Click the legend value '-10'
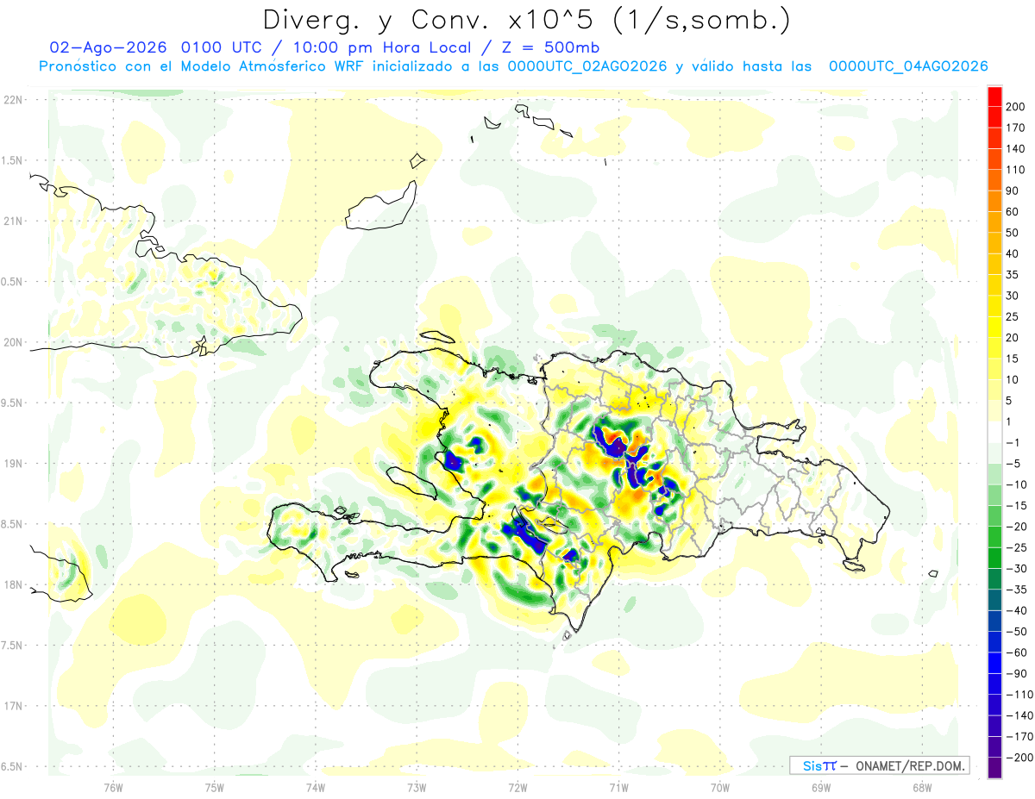1035x799 pixels. [x=1016, y=484]
